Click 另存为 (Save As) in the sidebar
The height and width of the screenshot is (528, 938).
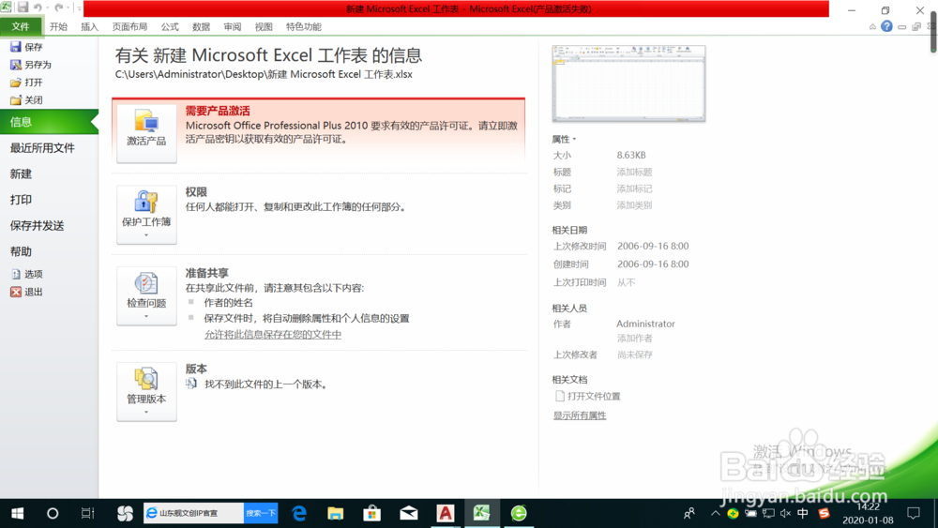[x=31, y=65]
